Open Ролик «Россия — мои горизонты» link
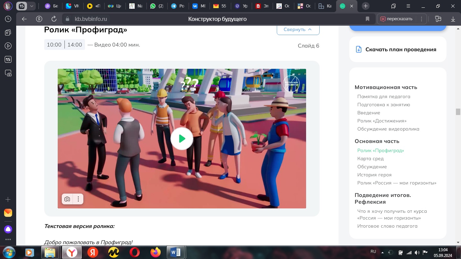461x259 pixels. [x=397, y=183]
